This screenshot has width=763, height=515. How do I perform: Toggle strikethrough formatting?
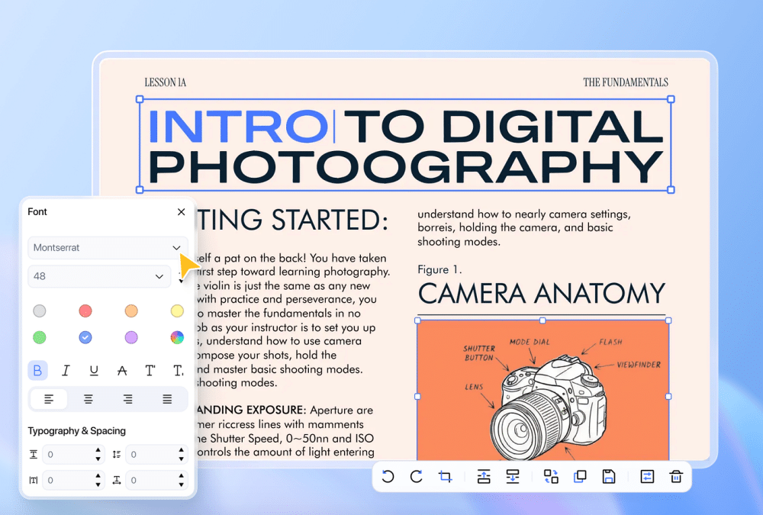[122, 371]
